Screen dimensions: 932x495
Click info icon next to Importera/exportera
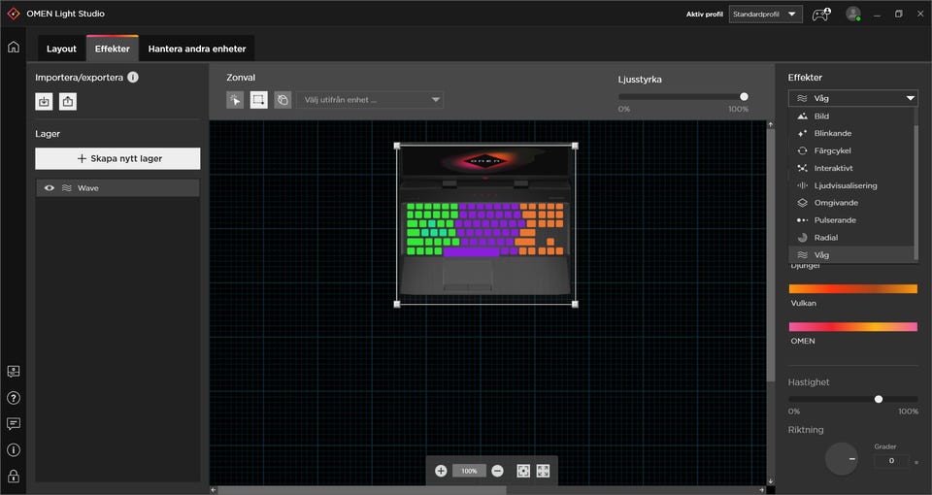(x=133, y=78)
